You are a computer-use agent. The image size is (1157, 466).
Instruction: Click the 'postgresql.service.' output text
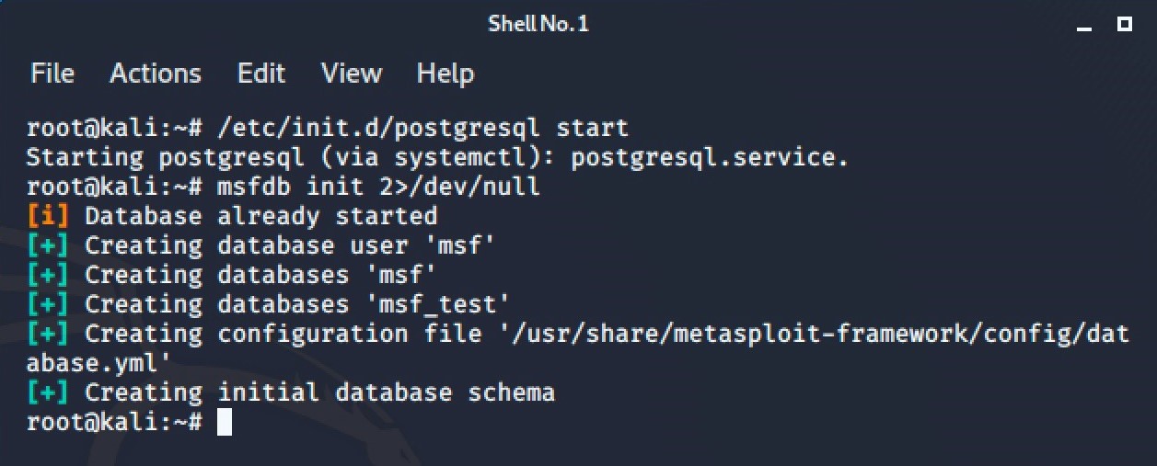point(710,158)
